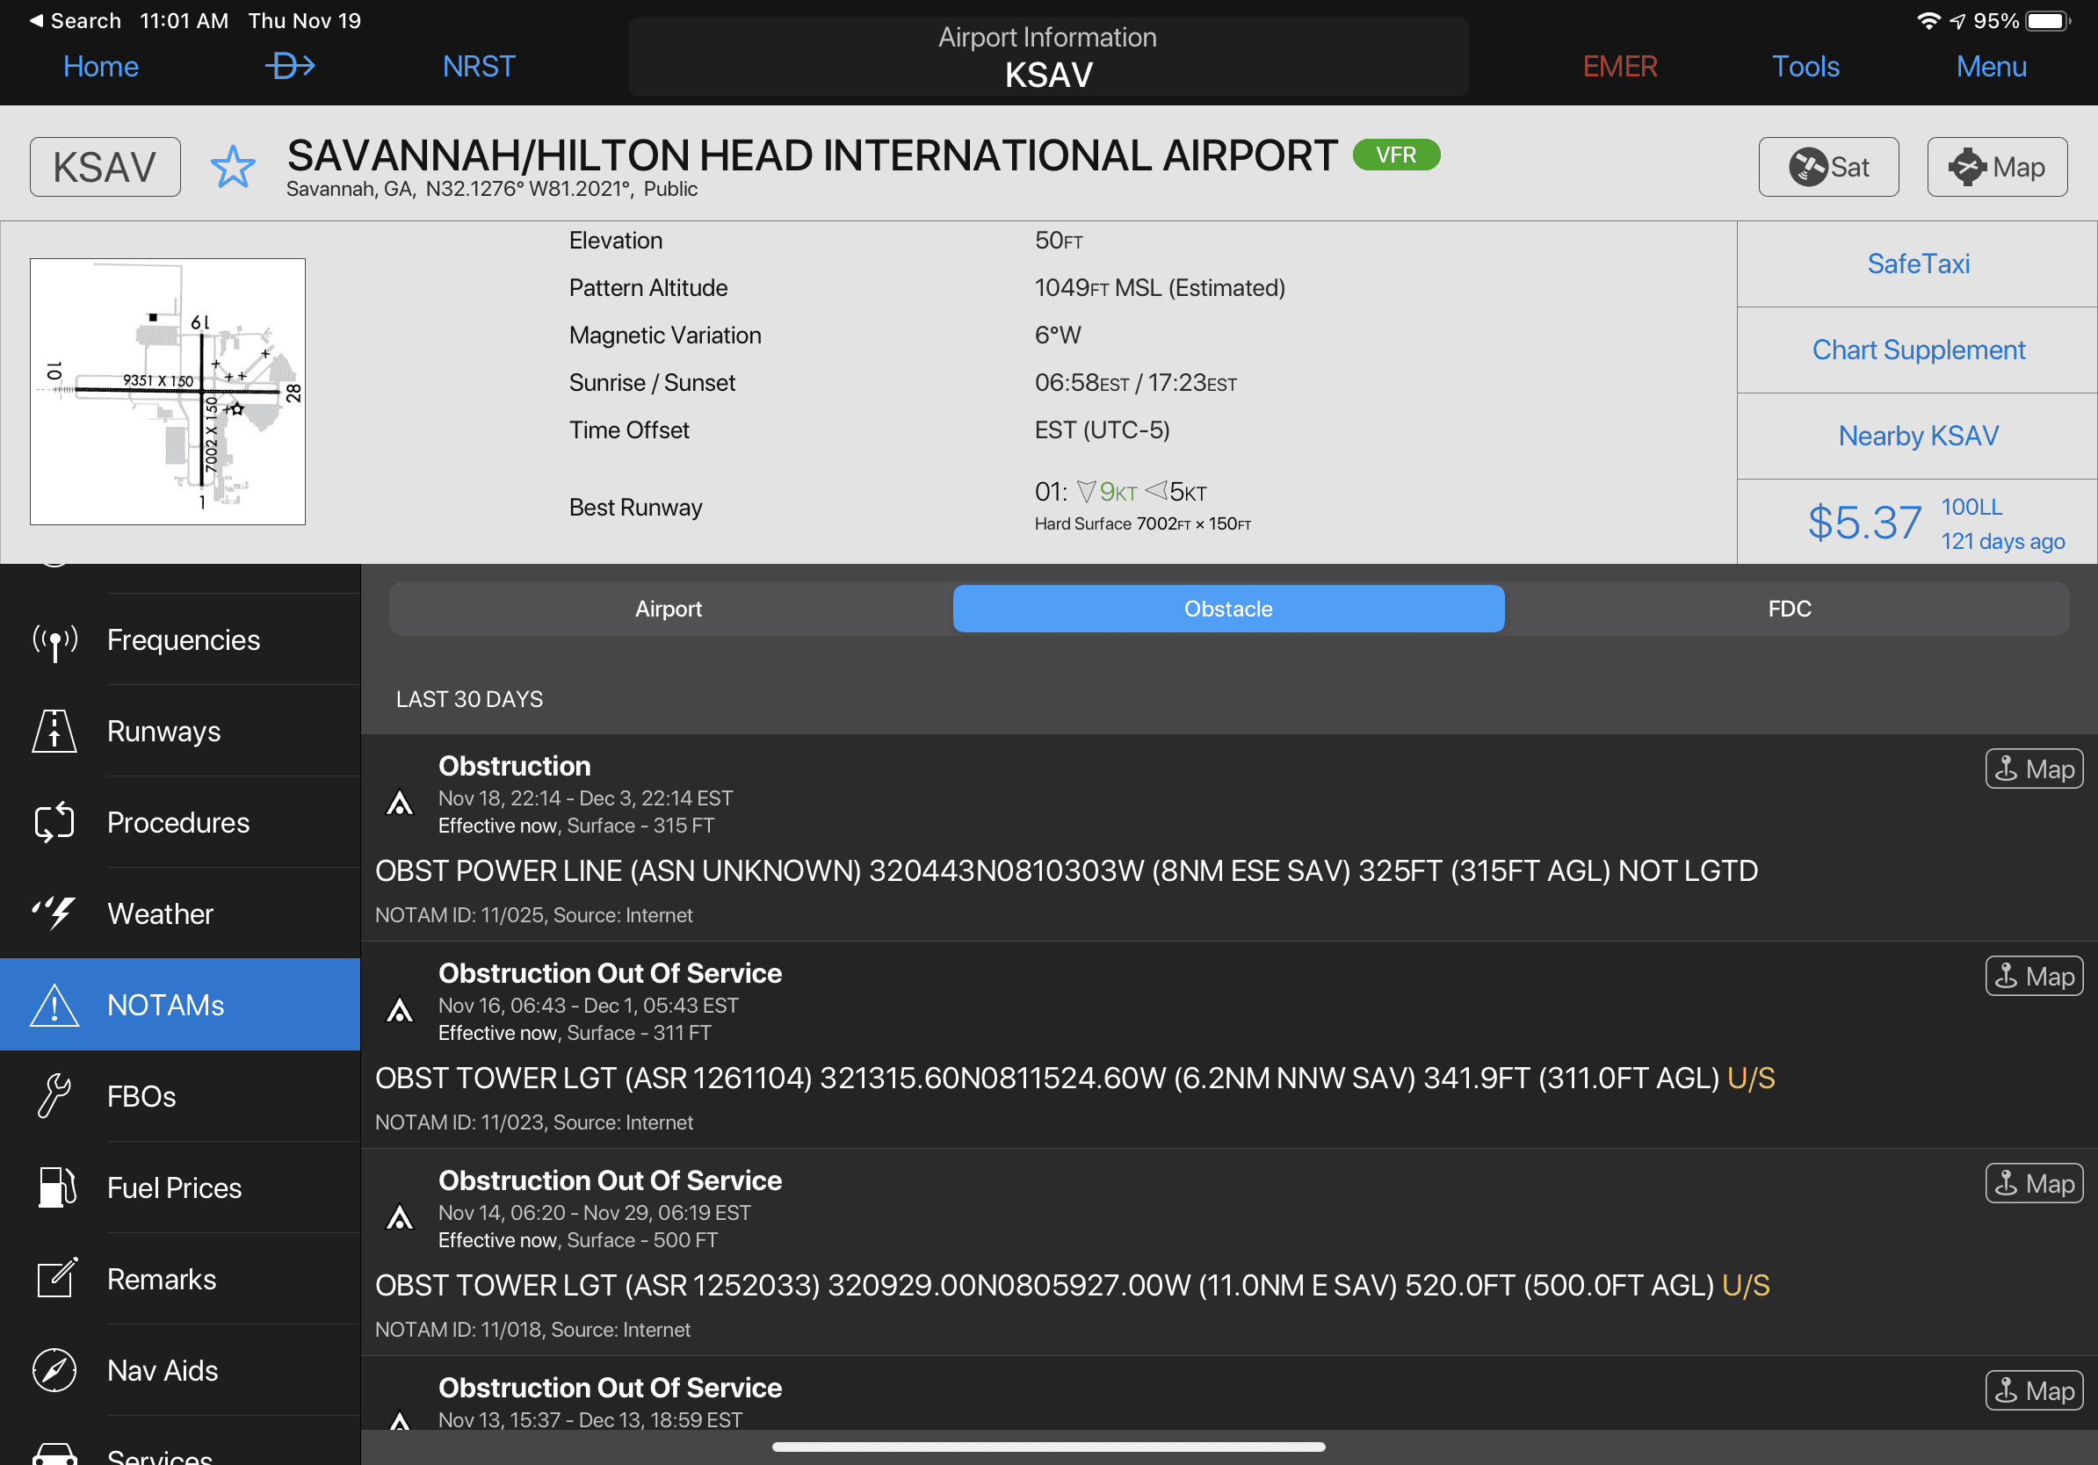
Task: Click the location services arrow icon
Action: (1957, 21)
